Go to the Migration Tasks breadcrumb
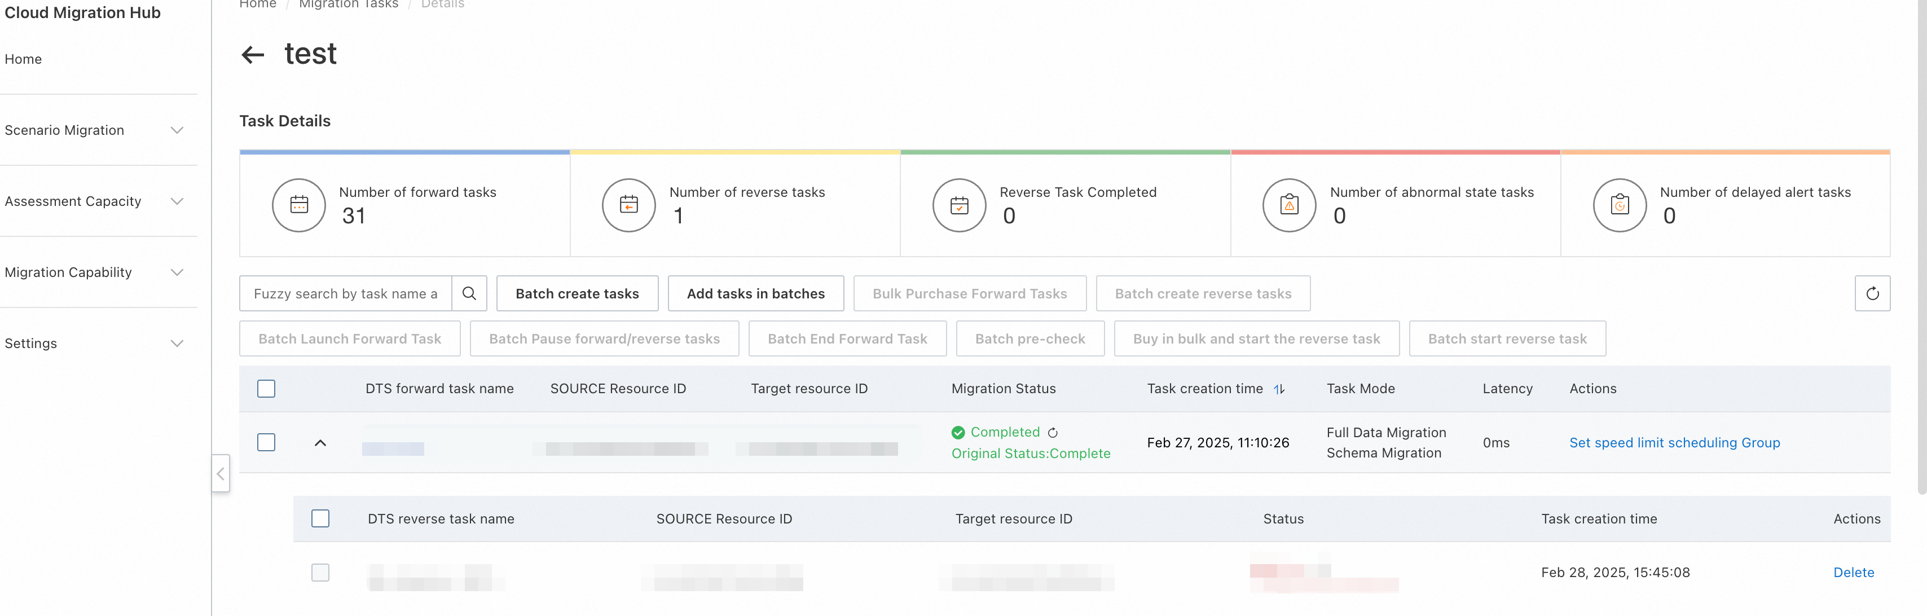This screenshot has width=1927, height=616. 349,5
